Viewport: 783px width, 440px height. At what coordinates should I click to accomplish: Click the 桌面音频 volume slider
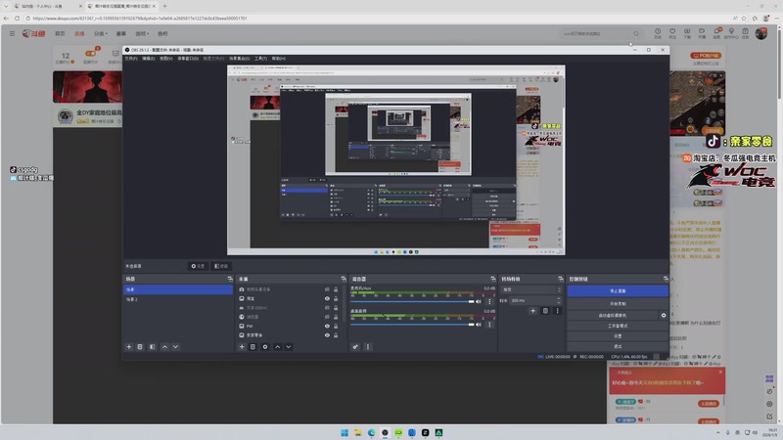[412, 325]
